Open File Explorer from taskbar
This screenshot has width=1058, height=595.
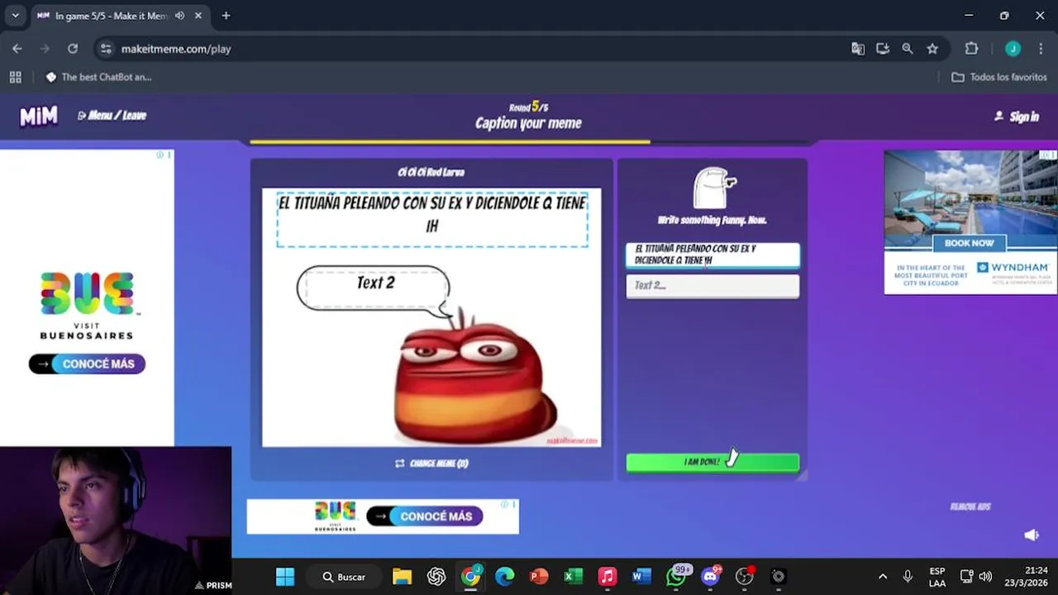[402, 577]
